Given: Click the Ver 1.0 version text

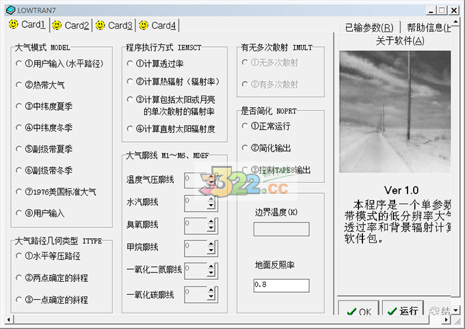Looking at the screenshot, I should click(401, 190).
